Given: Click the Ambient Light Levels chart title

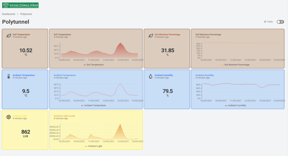Looking at the screenshot, I should [64, 116].
